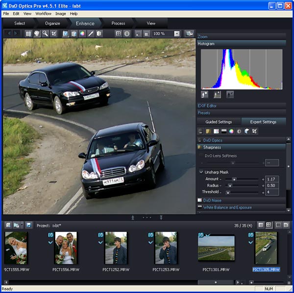This screenshot has width=294, height=293.
Task: Open the dropdown arrow next to folder icon
Action: pos(22,225)
